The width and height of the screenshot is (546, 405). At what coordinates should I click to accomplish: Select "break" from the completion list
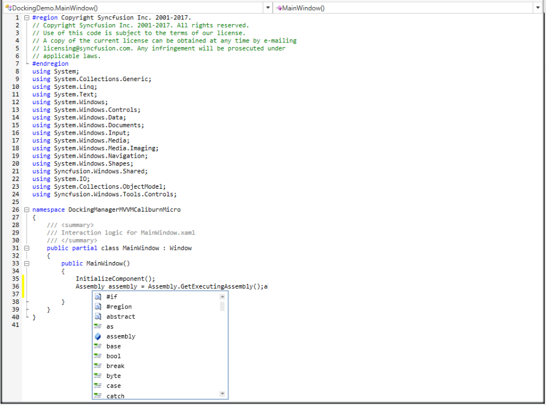[x=115, y=366]
